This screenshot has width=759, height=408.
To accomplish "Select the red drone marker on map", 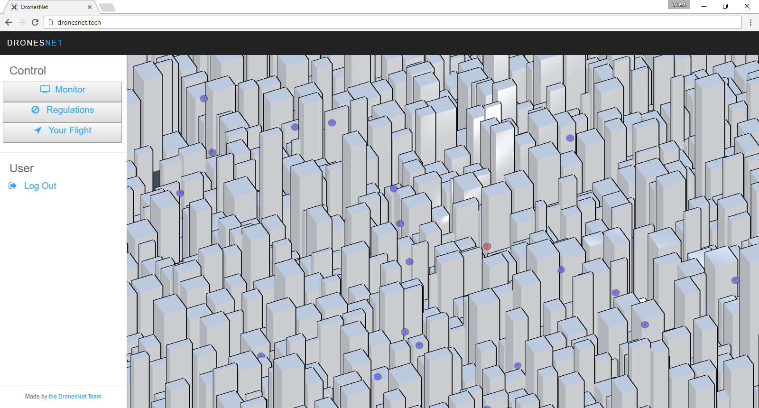I will [x=487, y=246].
